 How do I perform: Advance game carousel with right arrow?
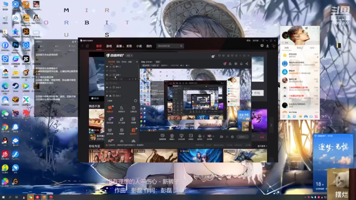[x=271, y=125]
